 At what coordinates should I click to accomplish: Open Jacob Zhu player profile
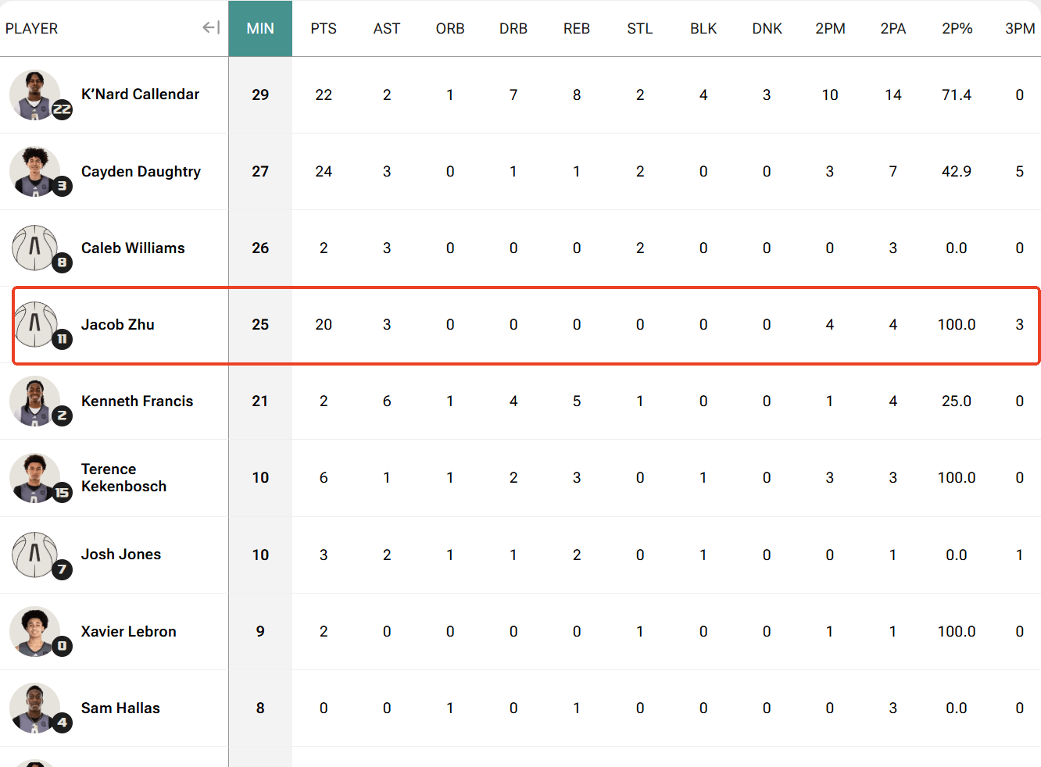click(118, 324)
